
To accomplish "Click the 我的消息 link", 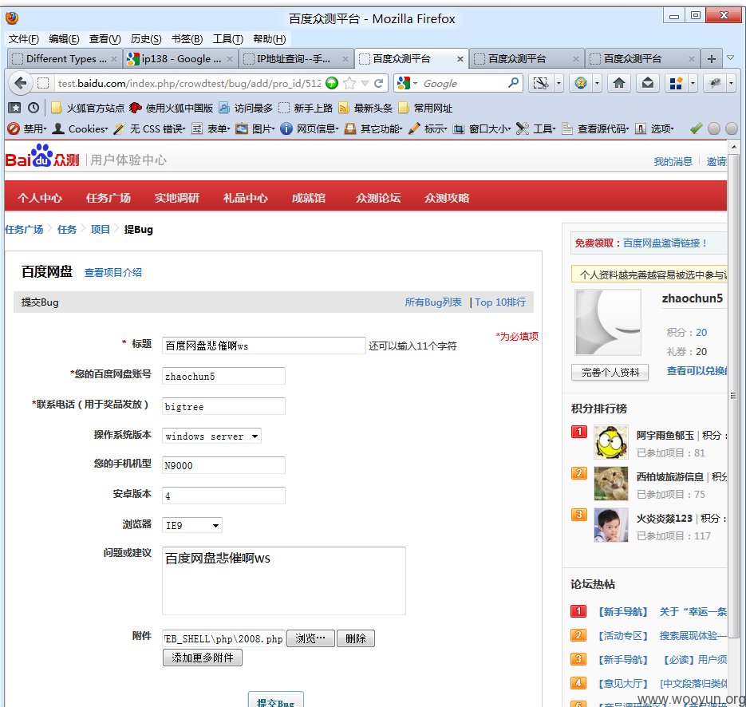I will pyautogui.click(x=673, y=162).
